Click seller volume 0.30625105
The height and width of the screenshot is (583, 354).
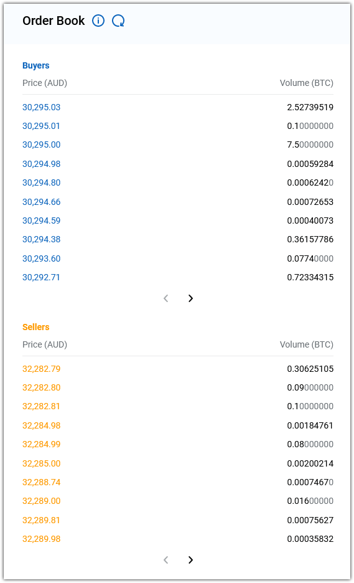click(310, 369)
